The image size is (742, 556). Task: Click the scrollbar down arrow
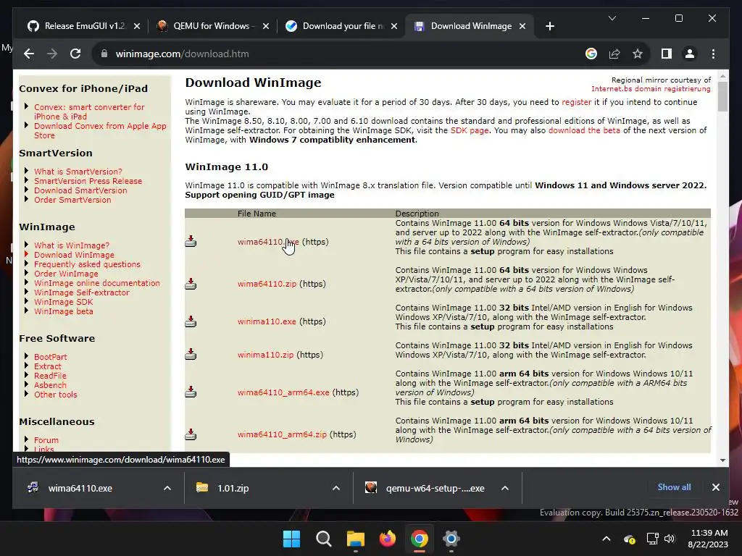point(722,460)
